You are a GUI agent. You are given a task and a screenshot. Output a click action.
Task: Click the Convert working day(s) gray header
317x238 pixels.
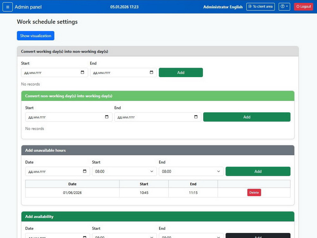point(158,51)
